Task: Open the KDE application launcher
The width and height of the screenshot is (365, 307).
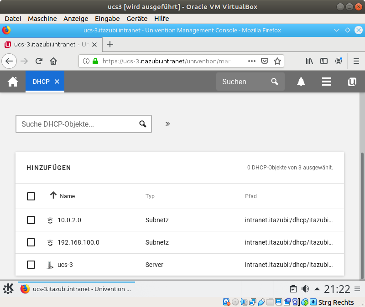Action: [8, 289]
